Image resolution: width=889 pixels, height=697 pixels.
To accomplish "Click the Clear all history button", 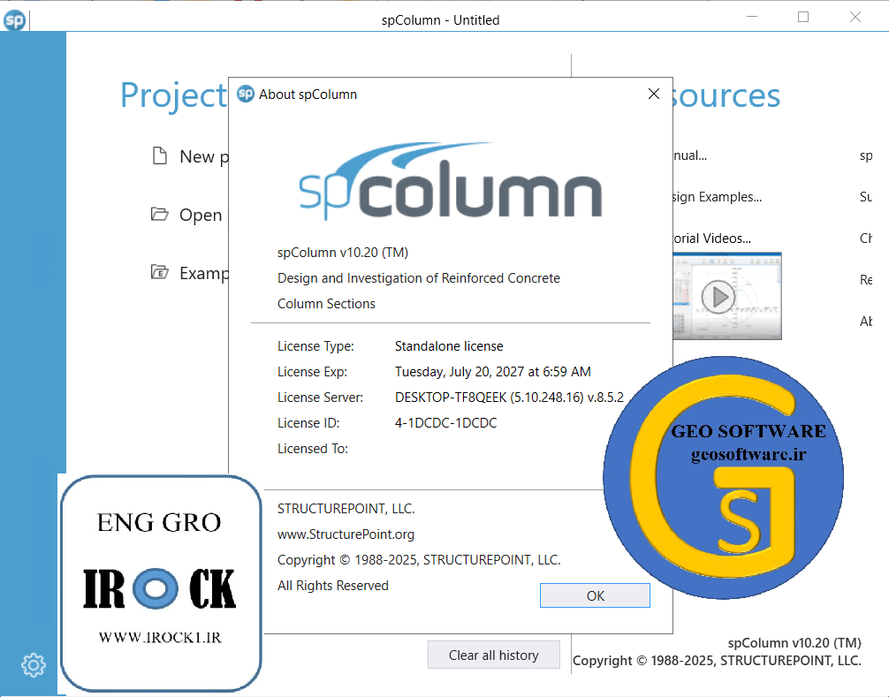I will pos(493,655).
